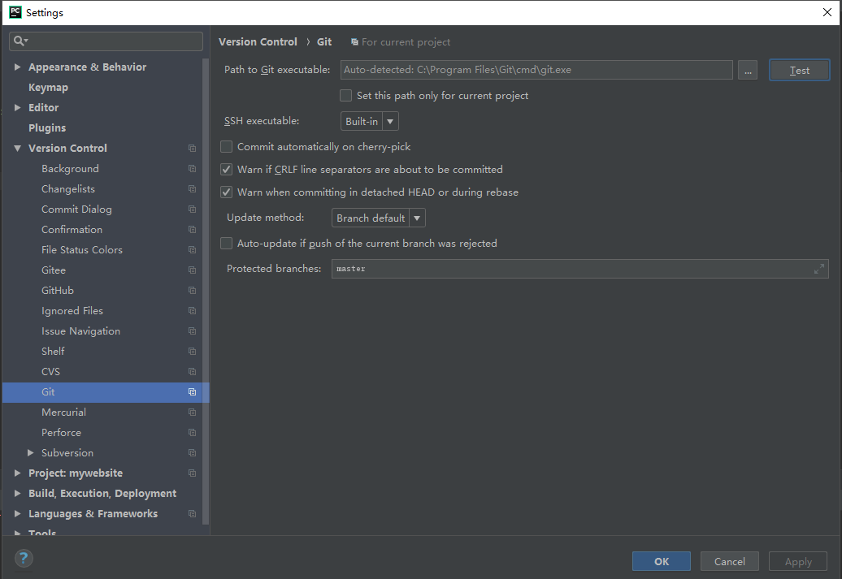The width and height of the screenshot is (842, 579).
Task: Enable Commit automatically on cherry-pick
Action: (227, 146)
